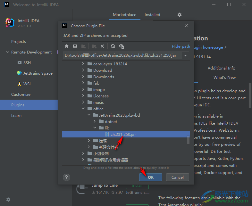The image size is (252, 206).
Task: Expand the music folder
Action: pyautogui.click(x=83, y=102)
